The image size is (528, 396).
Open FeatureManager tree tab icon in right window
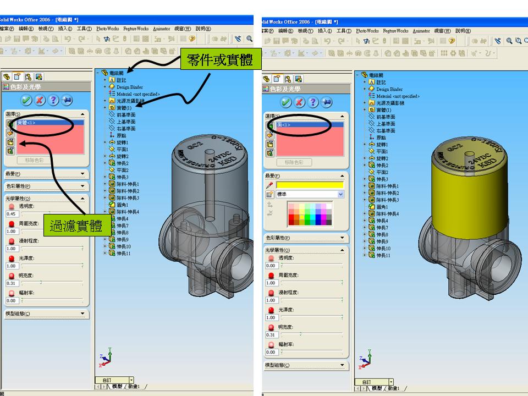[x=266, y=79]
